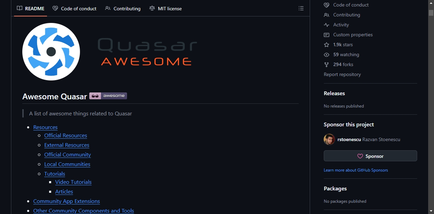Click the Quasar Awesome wordmark image
Image resolution: width=434 pixels, height=214 pixels.
click(148, 52)
